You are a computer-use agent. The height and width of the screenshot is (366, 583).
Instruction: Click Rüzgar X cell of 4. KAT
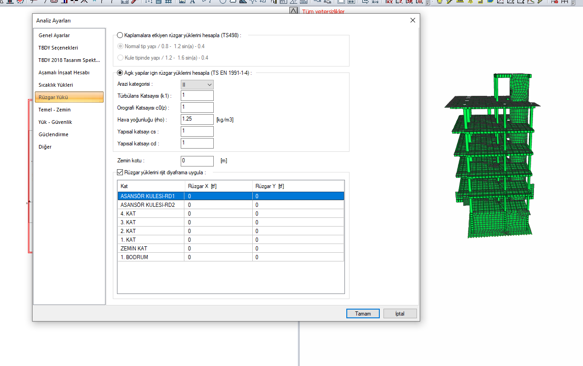point(219,213)
